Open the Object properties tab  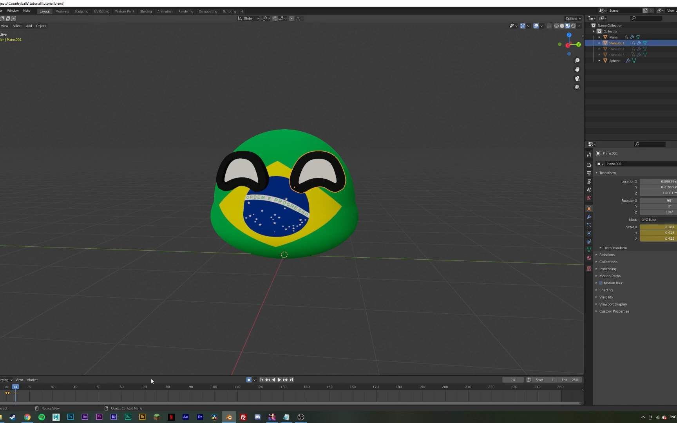pos(589,208)
